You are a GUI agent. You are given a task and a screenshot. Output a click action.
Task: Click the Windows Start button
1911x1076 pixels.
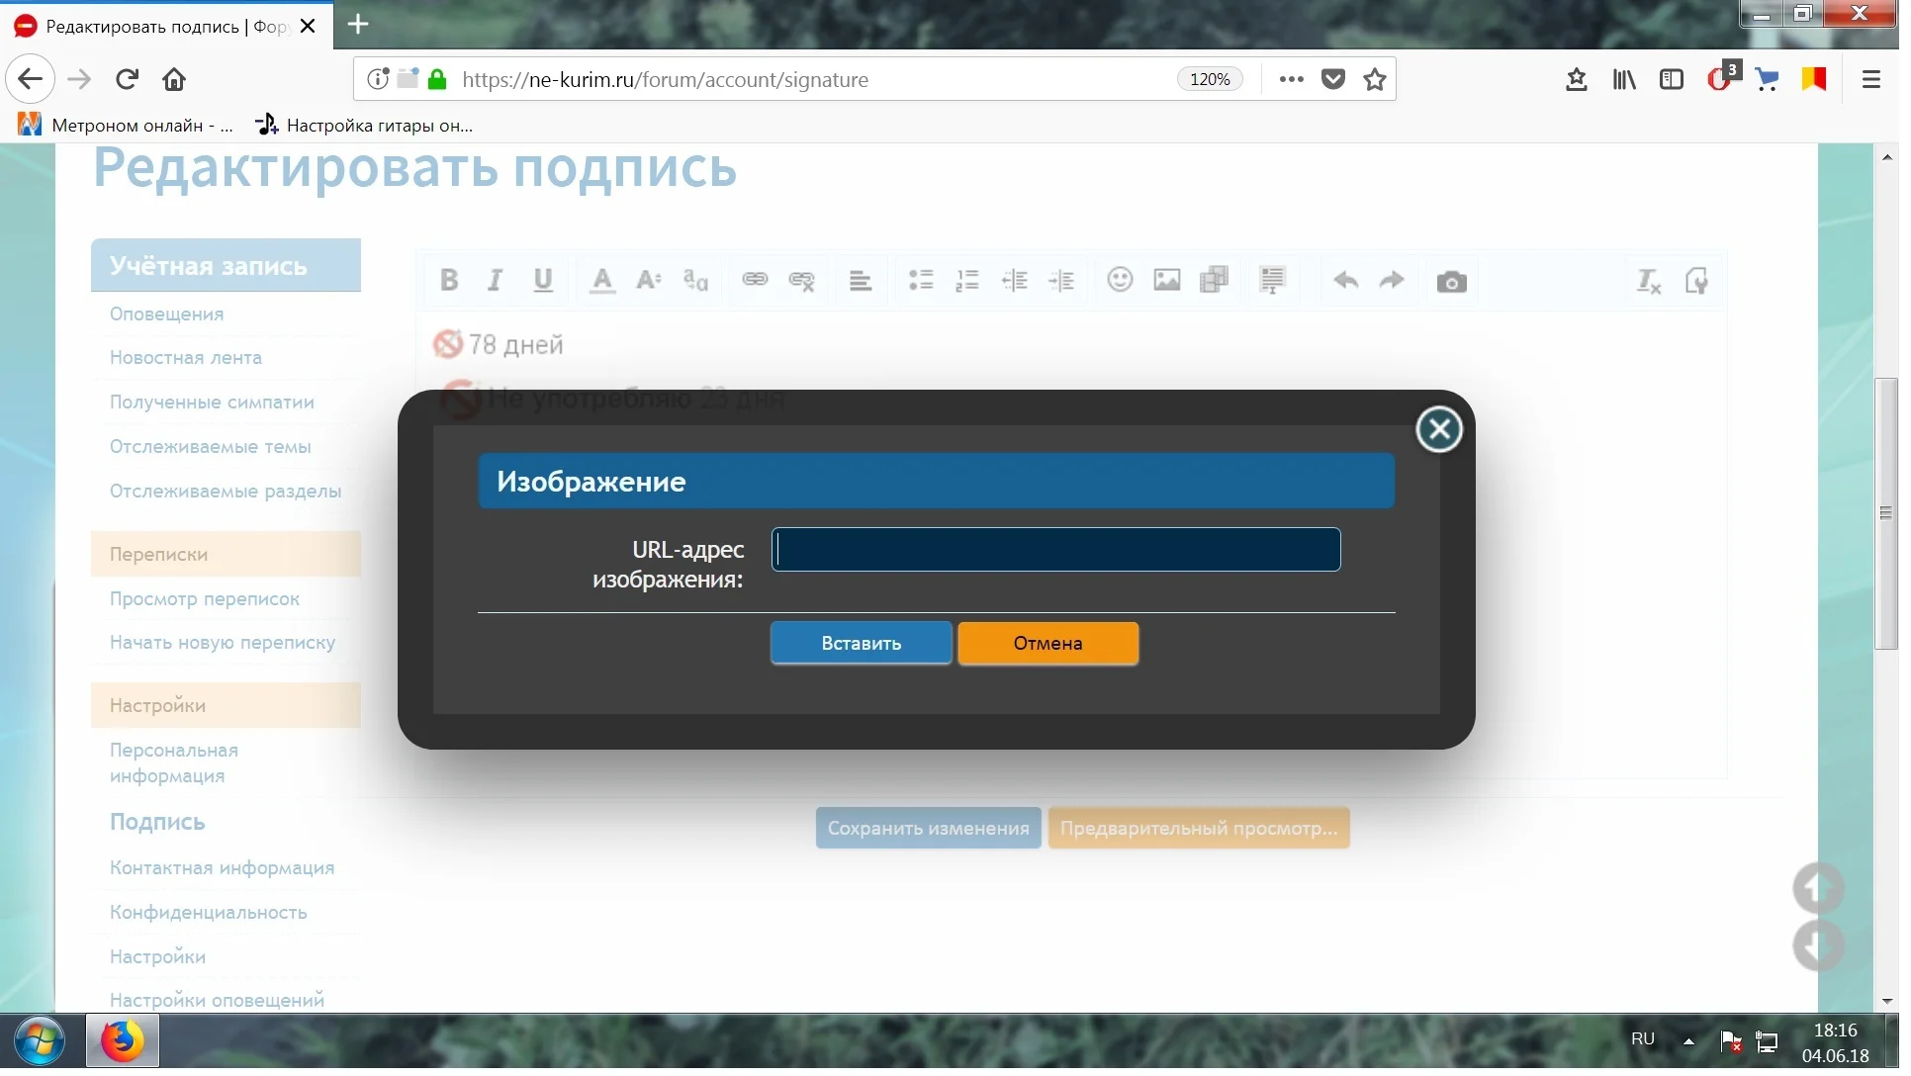click(40, 1041)
